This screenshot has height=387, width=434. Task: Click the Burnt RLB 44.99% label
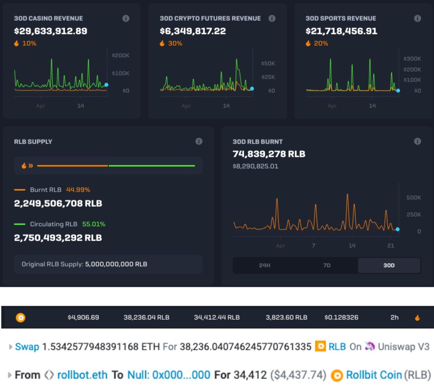52,190
